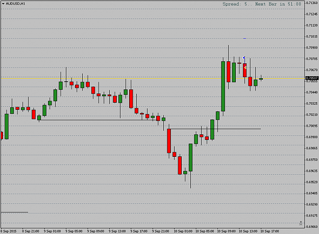This screenshot has width=319, height=234.
Task: Click the AUDUSD,H1 chart title
Action: click(15, 4)
